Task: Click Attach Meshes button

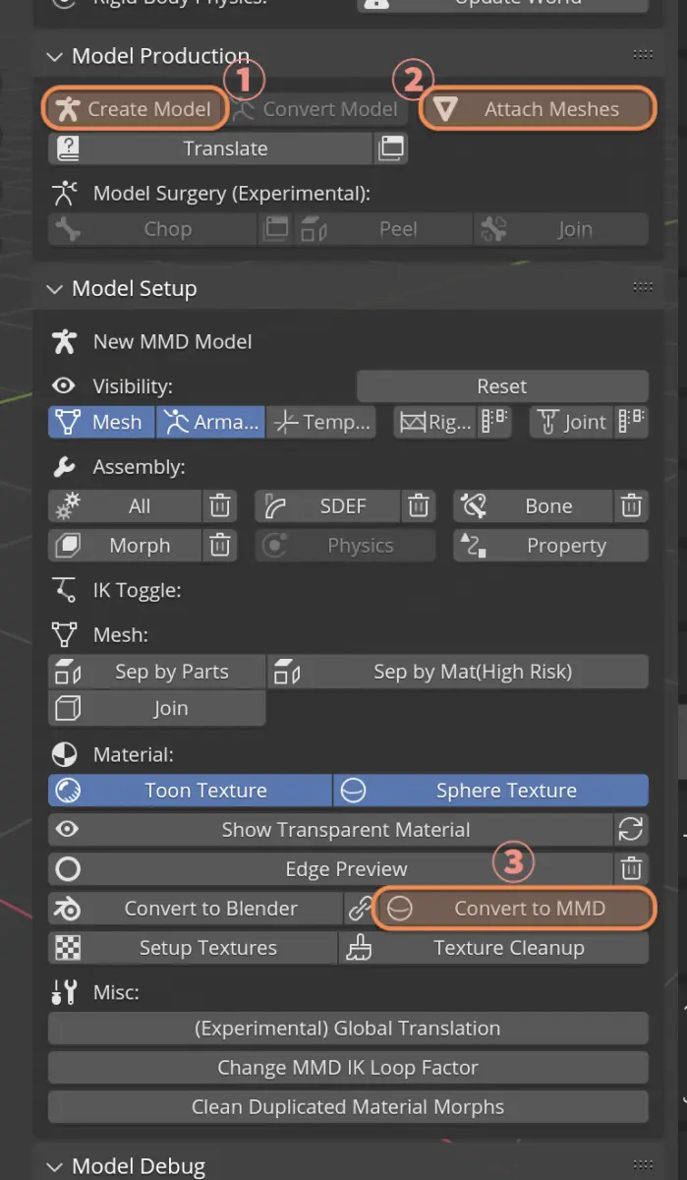Action: 538,109
